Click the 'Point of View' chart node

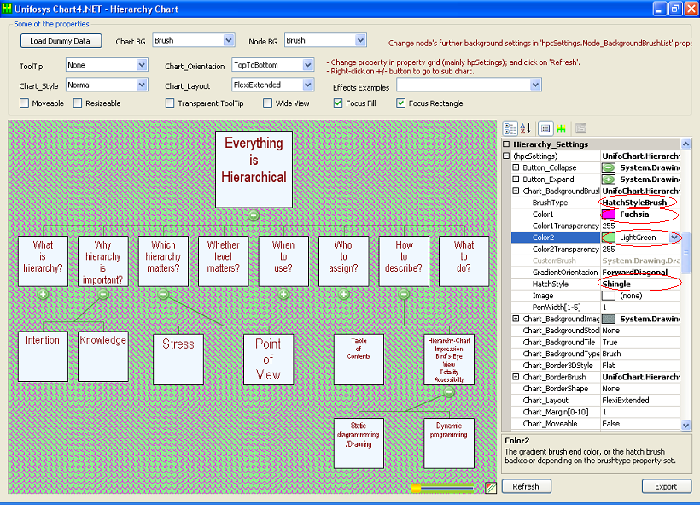point(268,357)
